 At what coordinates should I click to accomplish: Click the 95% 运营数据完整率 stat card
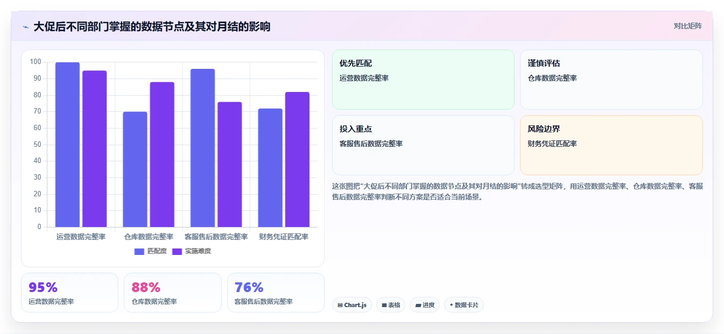(69, 293)
